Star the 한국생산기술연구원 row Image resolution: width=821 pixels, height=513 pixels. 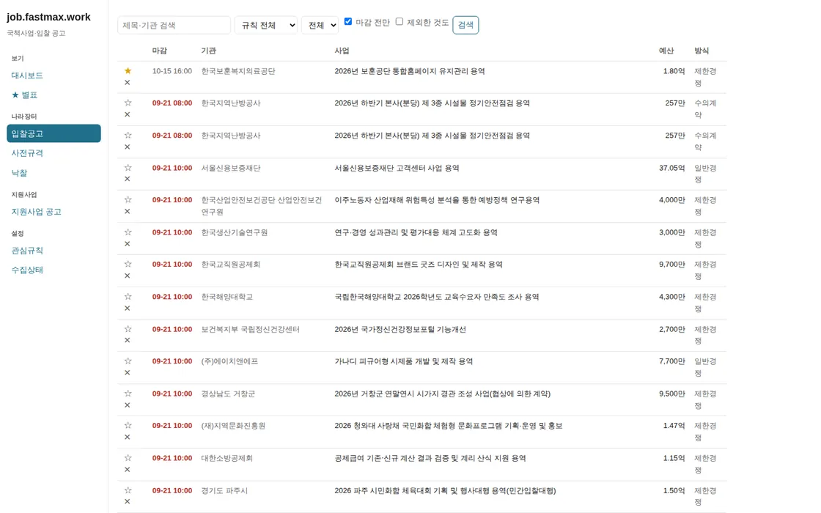coord(128,232)
